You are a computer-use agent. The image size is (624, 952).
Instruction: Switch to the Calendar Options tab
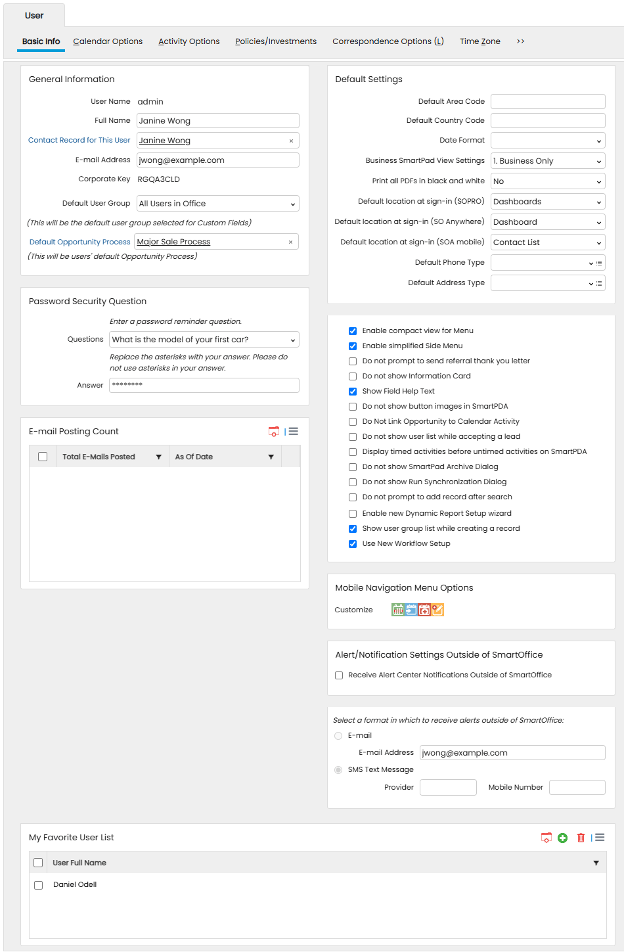pos(108,41)
